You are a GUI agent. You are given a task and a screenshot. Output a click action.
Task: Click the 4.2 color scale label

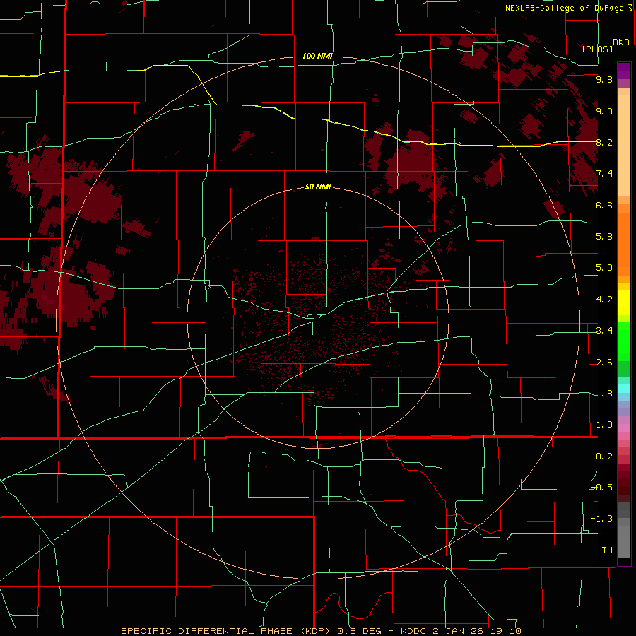[x=604, y=300]
